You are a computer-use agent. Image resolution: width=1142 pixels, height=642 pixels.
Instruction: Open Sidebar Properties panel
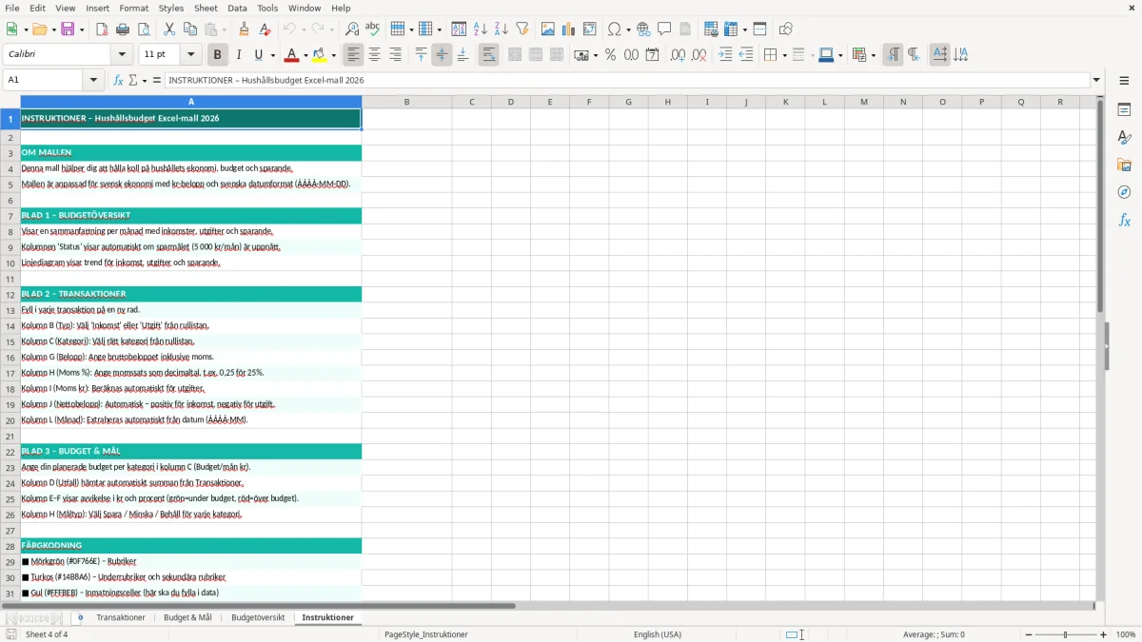[x=1125, y=110]
